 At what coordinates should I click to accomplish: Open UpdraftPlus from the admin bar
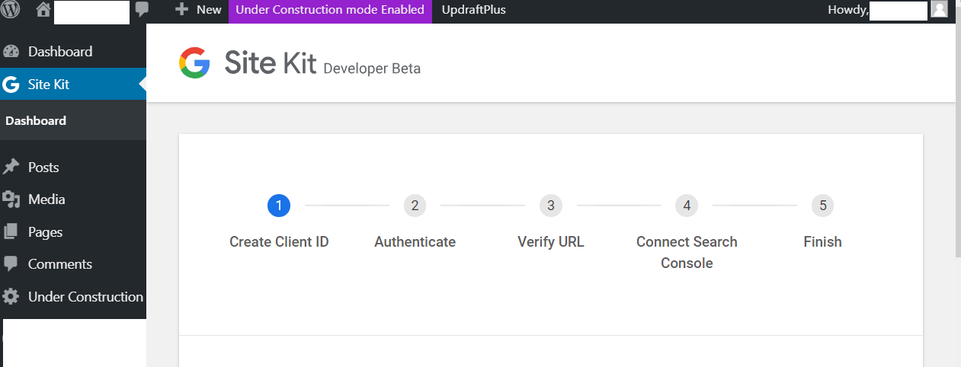pos(473,10)
